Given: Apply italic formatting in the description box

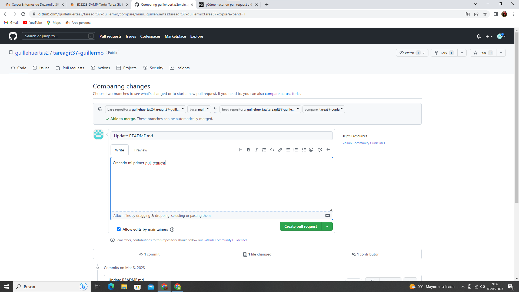Looking at the screenshot, I should click(x=256, y=150).
